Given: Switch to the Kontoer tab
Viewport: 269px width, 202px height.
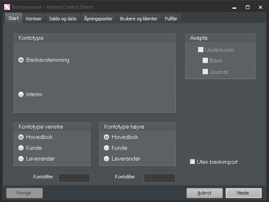Looking at the screenshot, I should 34,19.
